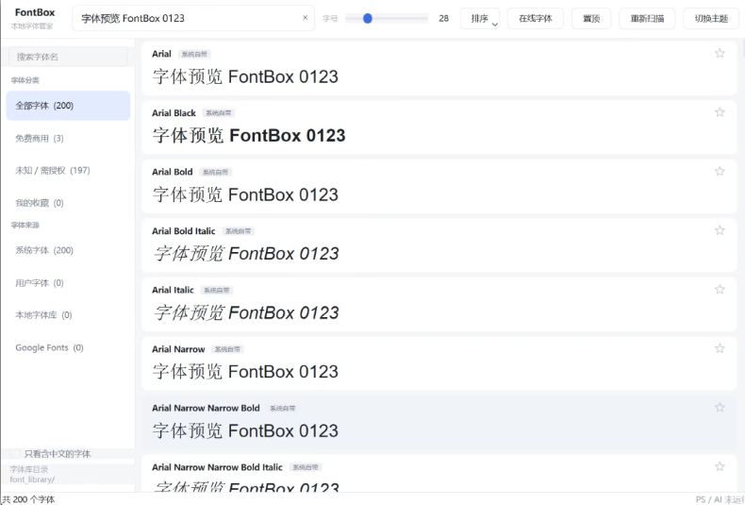The height and width of the screenshot is (505, 745).
Task: Clear the preview text with the × icon
Action: (305, 18)
